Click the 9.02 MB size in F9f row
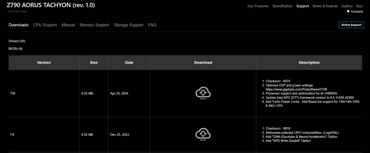The width and height of the screenshot is (370, 153). point(87,93)
